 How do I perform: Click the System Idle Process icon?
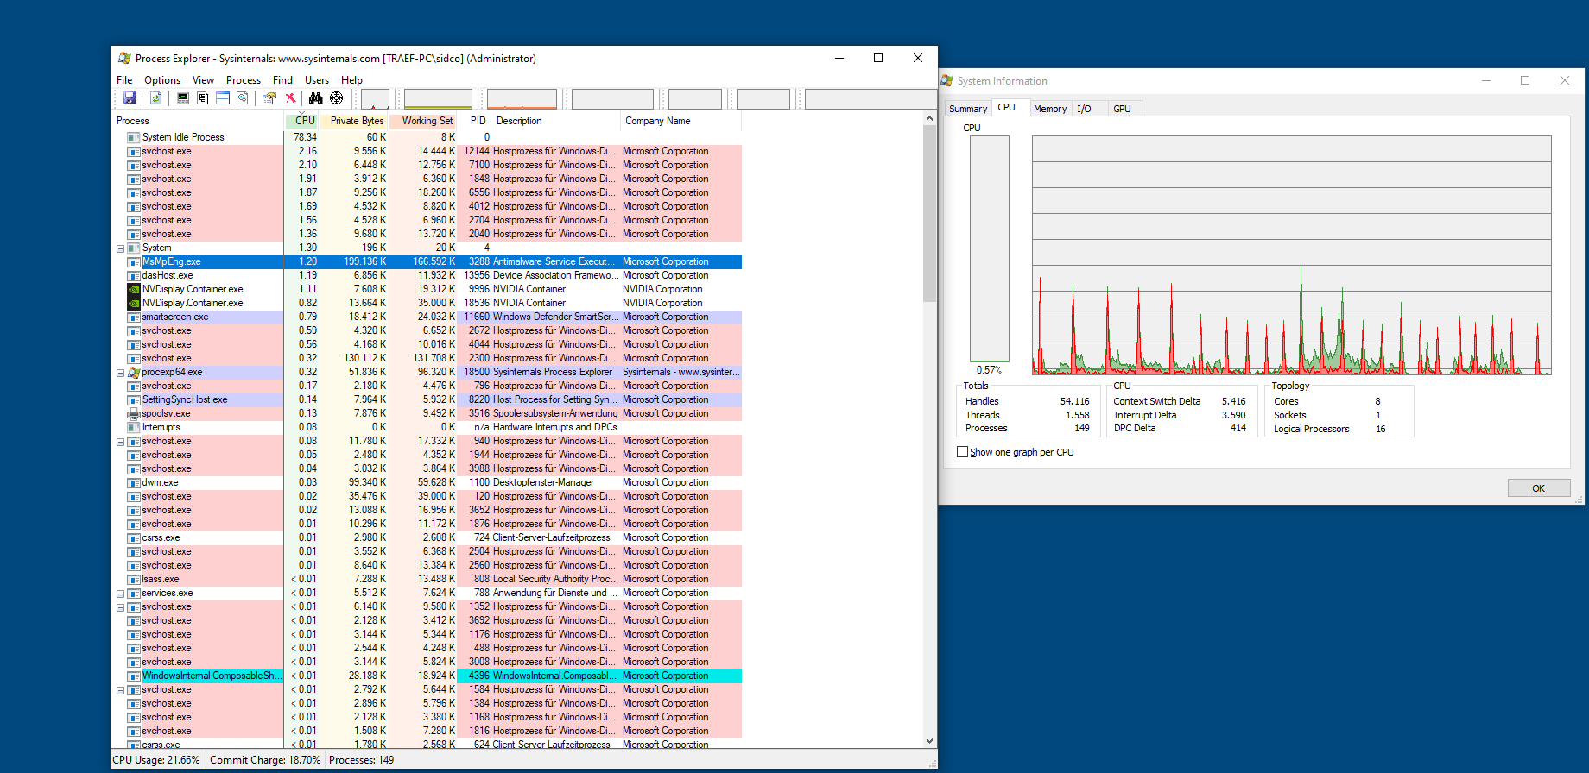click(134, 138)
